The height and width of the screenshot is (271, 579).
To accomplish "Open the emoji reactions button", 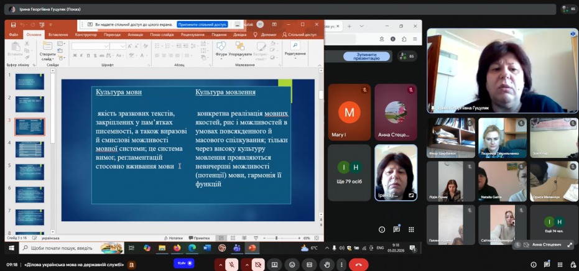I will (292, 265).
